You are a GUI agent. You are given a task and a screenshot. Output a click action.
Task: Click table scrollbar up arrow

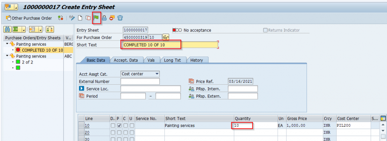pyautogui.click(x=383, y=126)
